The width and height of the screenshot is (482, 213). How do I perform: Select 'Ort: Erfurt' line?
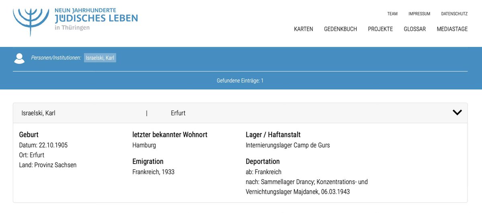point(32,155)
